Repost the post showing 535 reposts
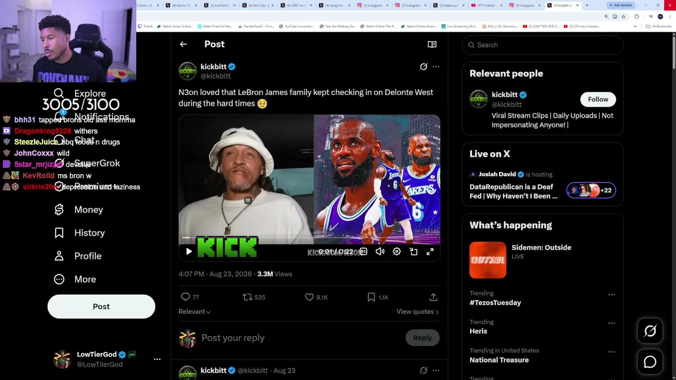 click(x=247, y=297)
